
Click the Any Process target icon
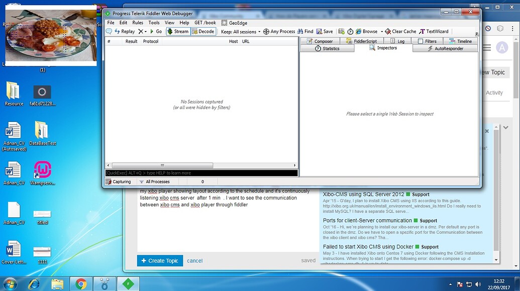click(279, 32)
